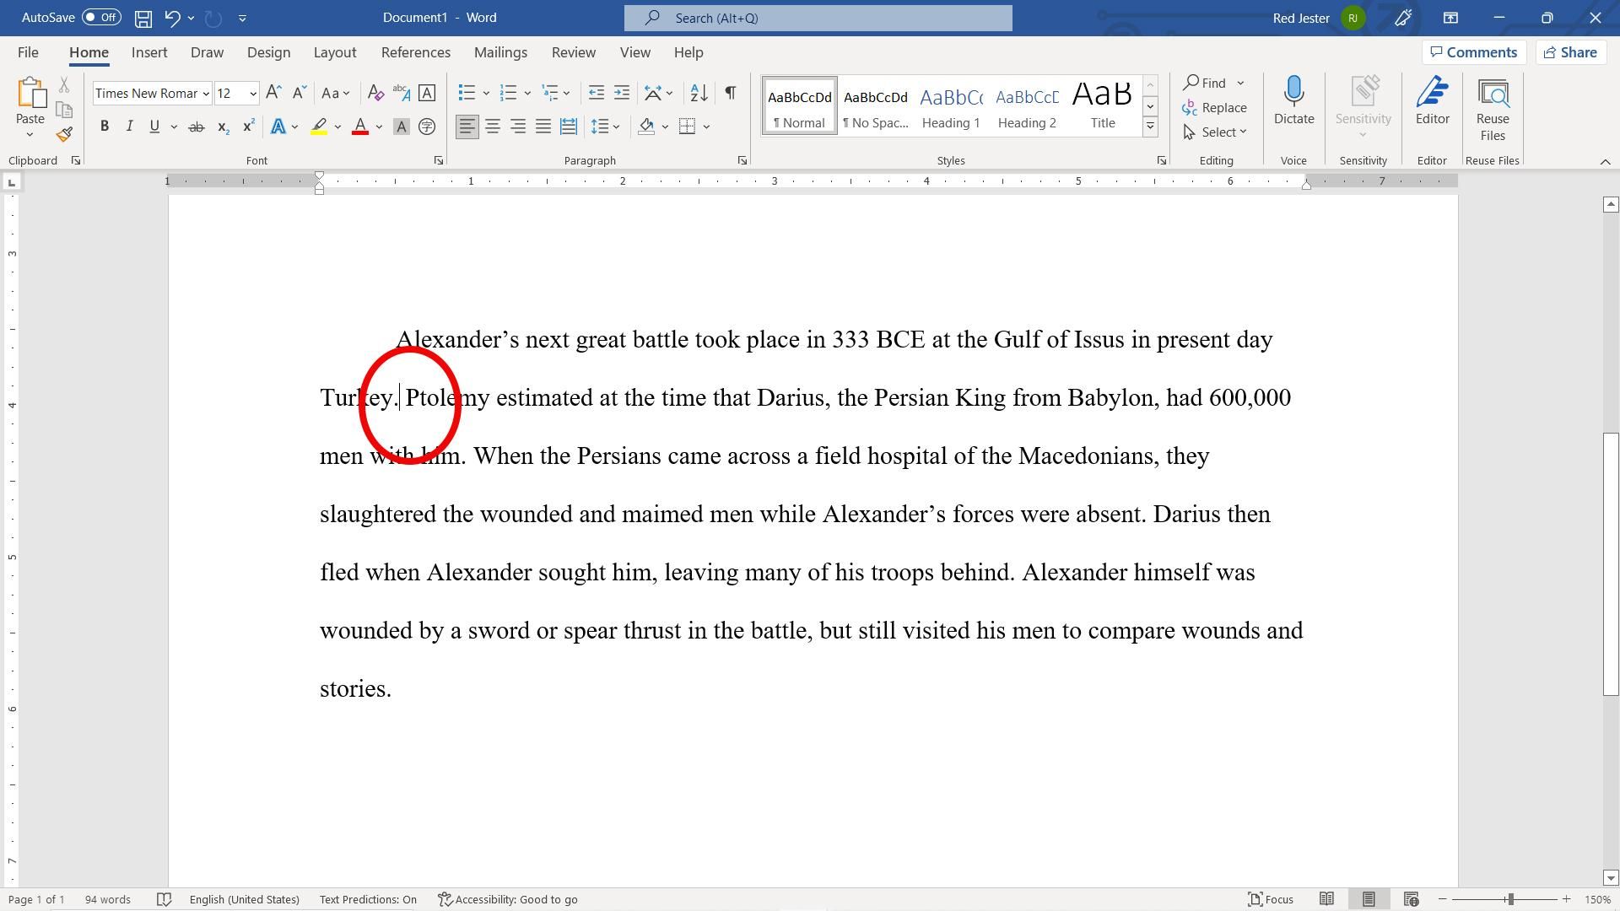
Task: Apply italic formatting
Action: tap(129, 126)
